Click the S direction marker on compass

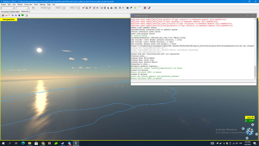tap(253, 125)
